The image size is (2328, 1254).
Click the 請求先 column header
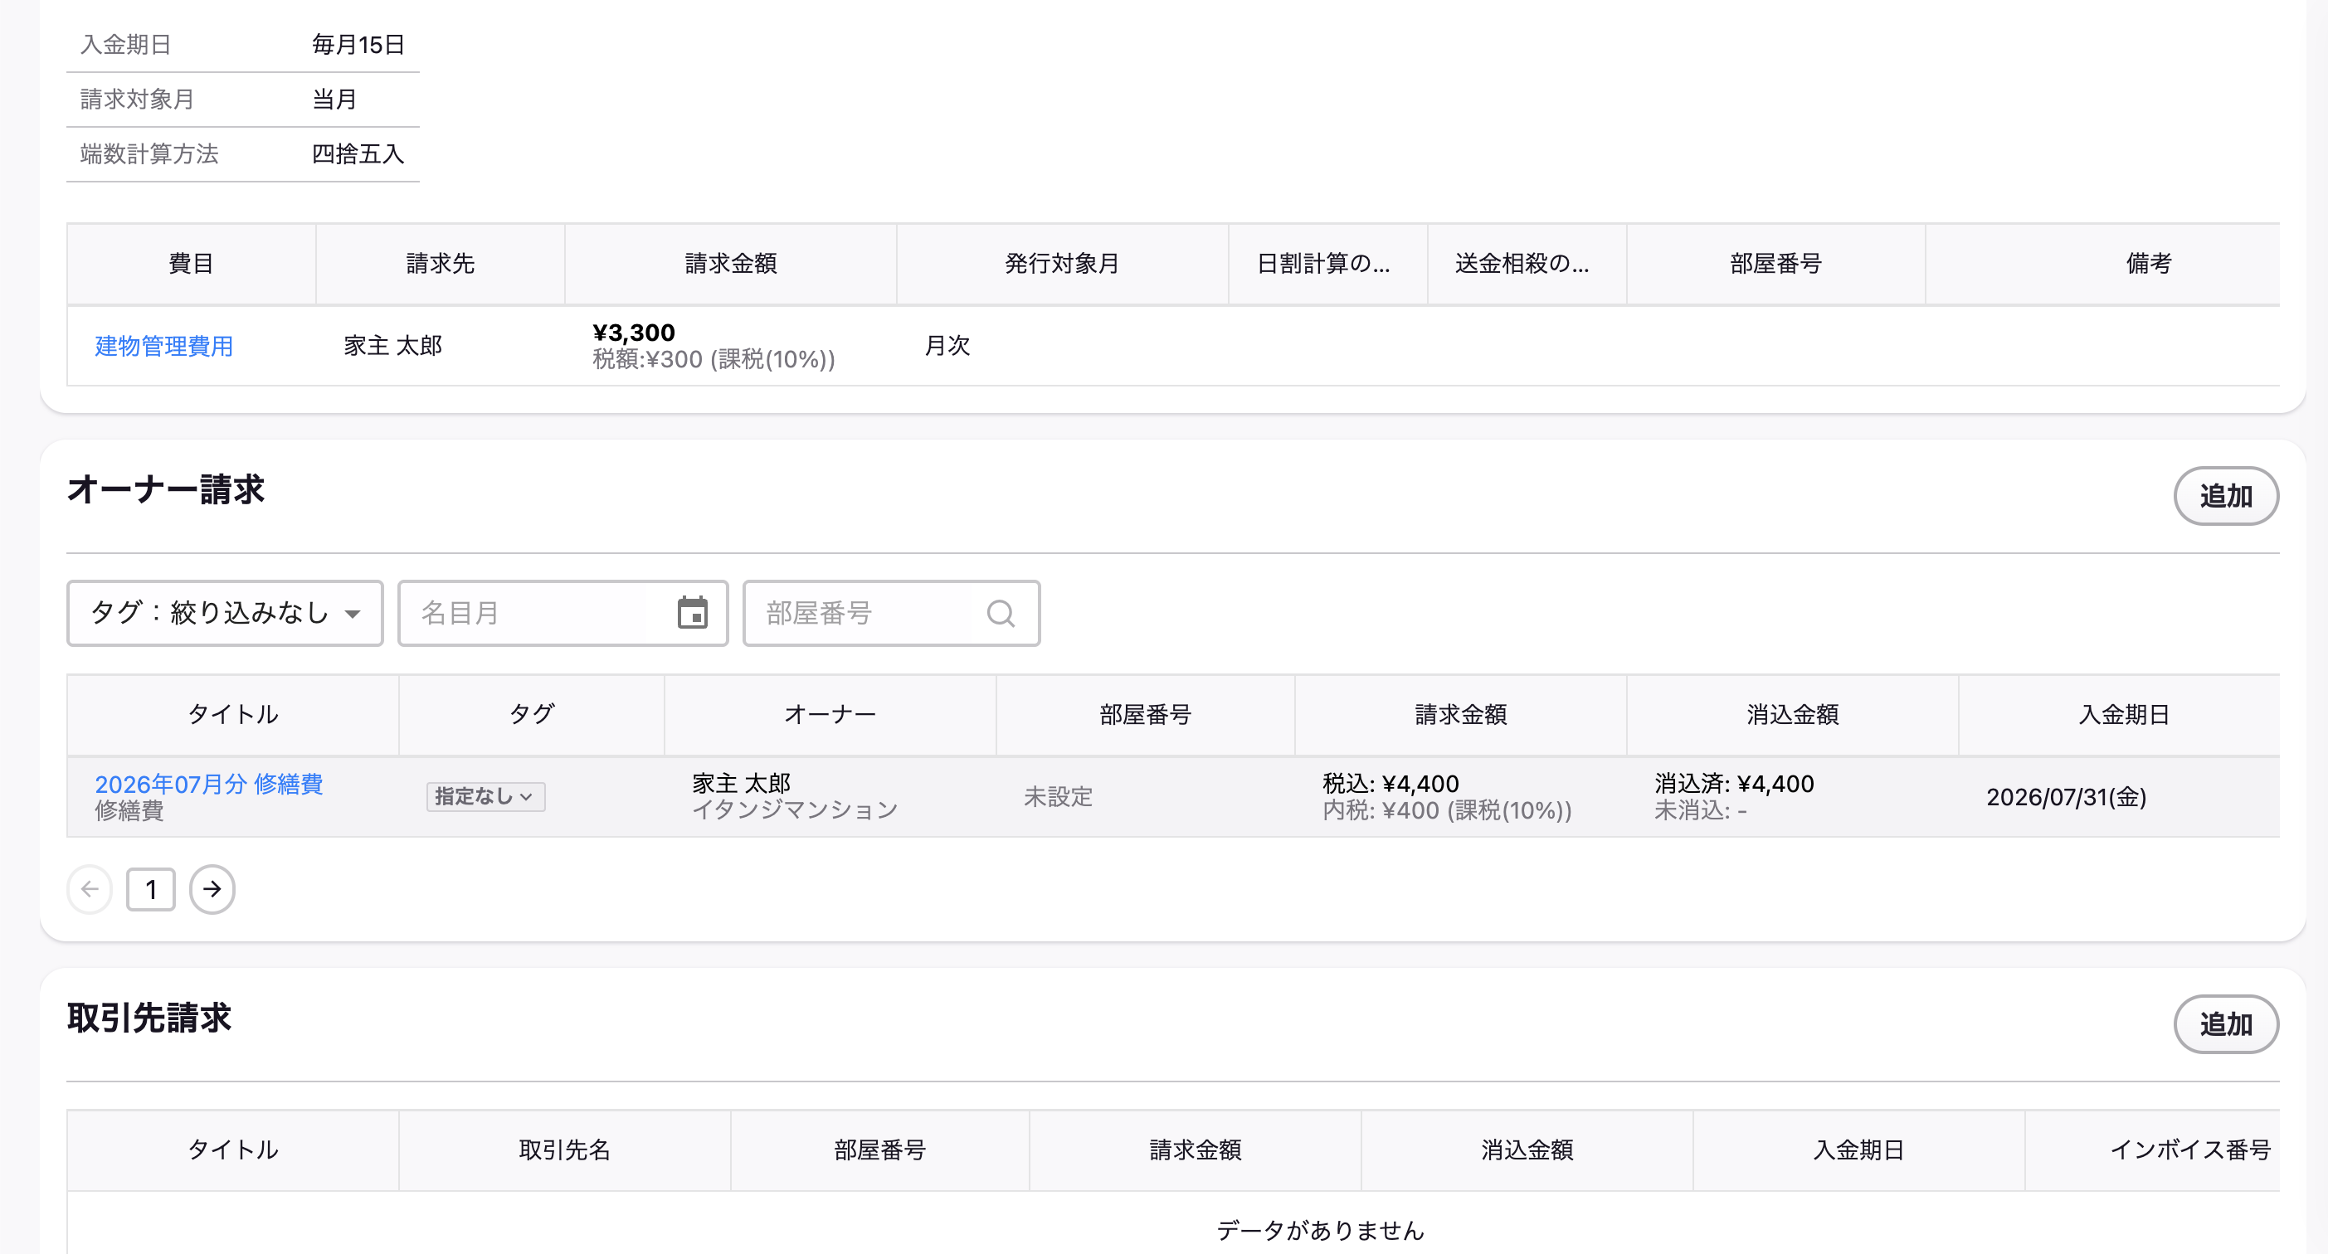click(x=441, y=264)
